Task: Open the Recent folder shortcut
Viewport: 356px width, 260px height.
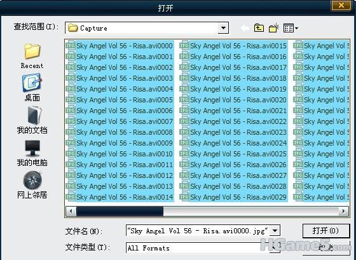Action: (x=32, y=56)
